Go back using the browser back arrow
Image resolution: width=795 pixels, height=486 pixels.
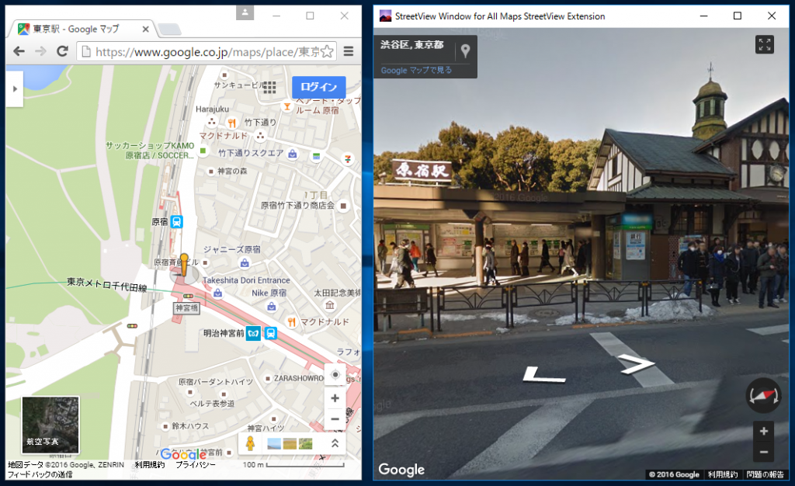pos(19,52)
